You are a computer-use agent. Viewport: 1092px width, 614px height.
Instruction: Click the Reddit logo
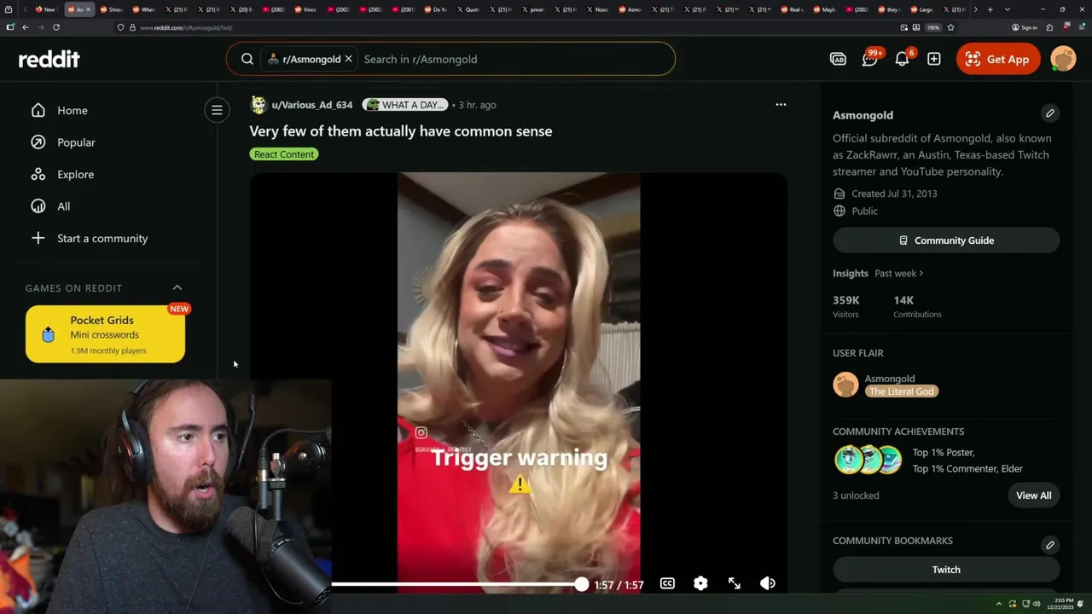coord(49,59)
